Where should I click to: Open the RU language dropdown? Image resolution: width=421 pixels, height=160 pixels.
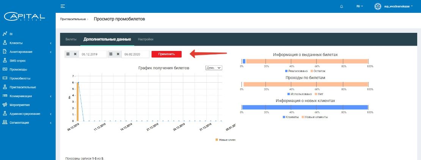pyautogui.click(x=360, y=6)
